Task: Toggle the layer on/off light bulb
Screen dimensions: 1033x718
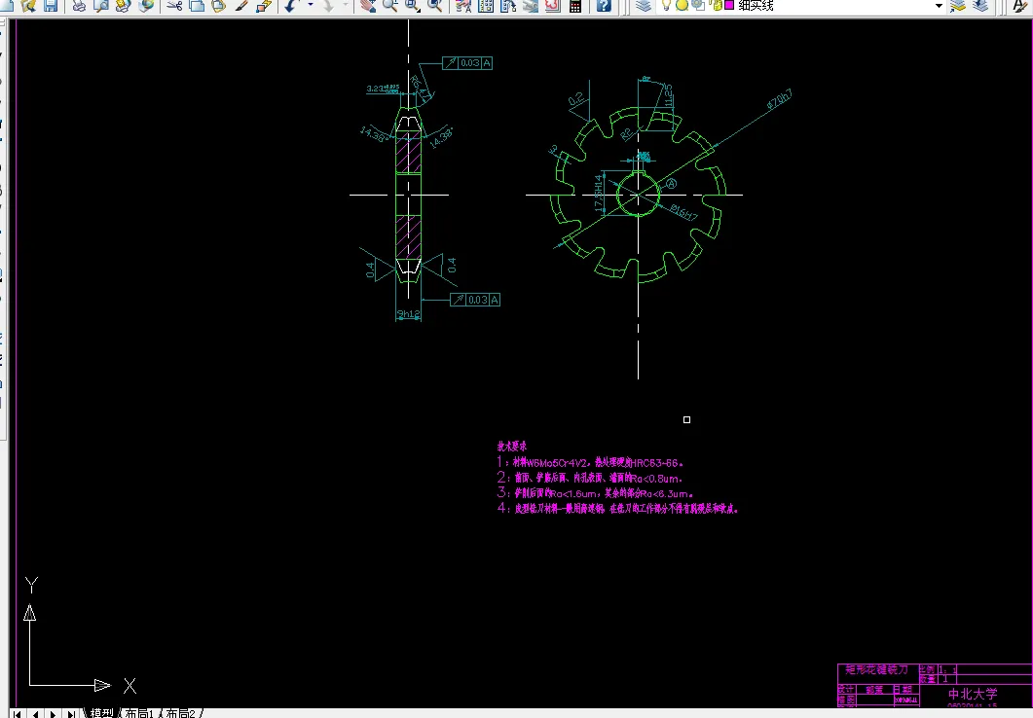Action: pyautogui.click(x=666, y=5)
